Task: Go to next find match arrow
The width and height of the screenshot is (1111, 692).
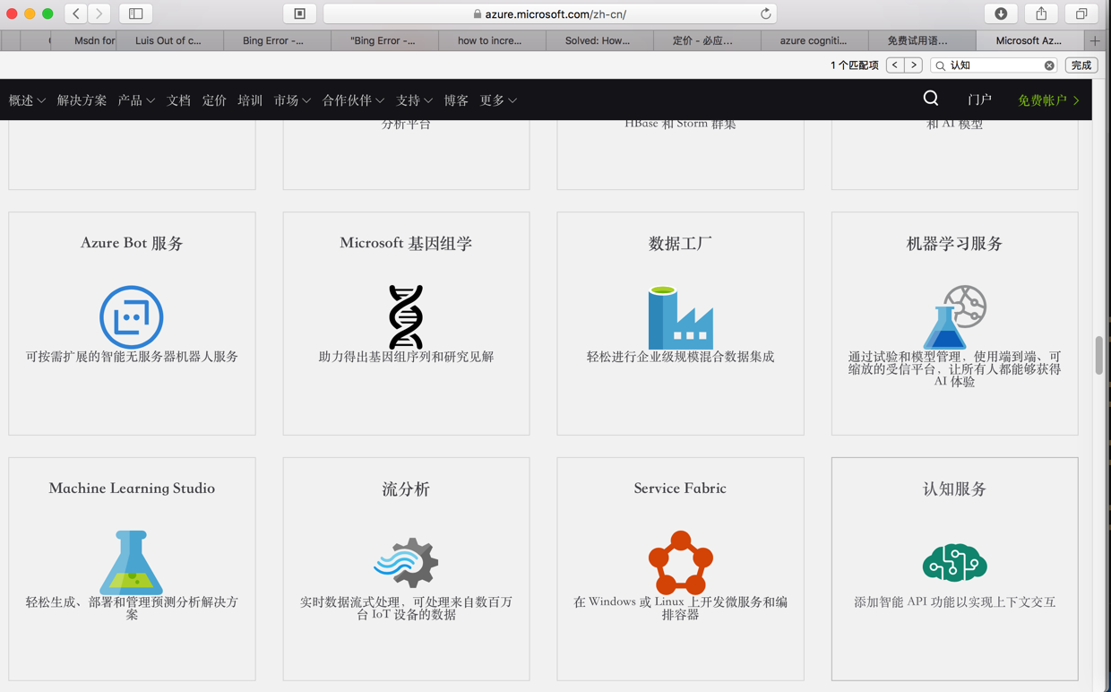Action: (x=914, y=65)
